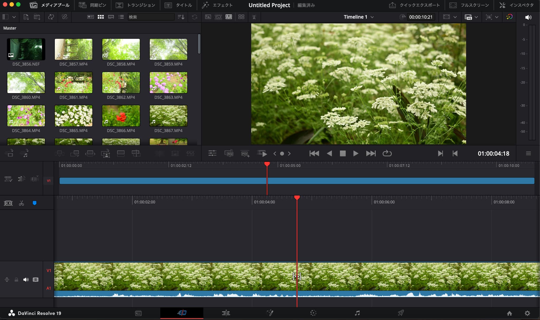Viewport: 540px width, 320px height.
Task: Open the Deliver page rocket icon
Action: [401, 313]
